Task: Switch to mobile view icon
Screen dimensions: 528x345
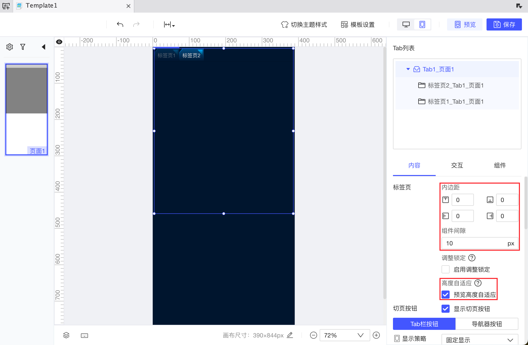Action: (422, 24)
